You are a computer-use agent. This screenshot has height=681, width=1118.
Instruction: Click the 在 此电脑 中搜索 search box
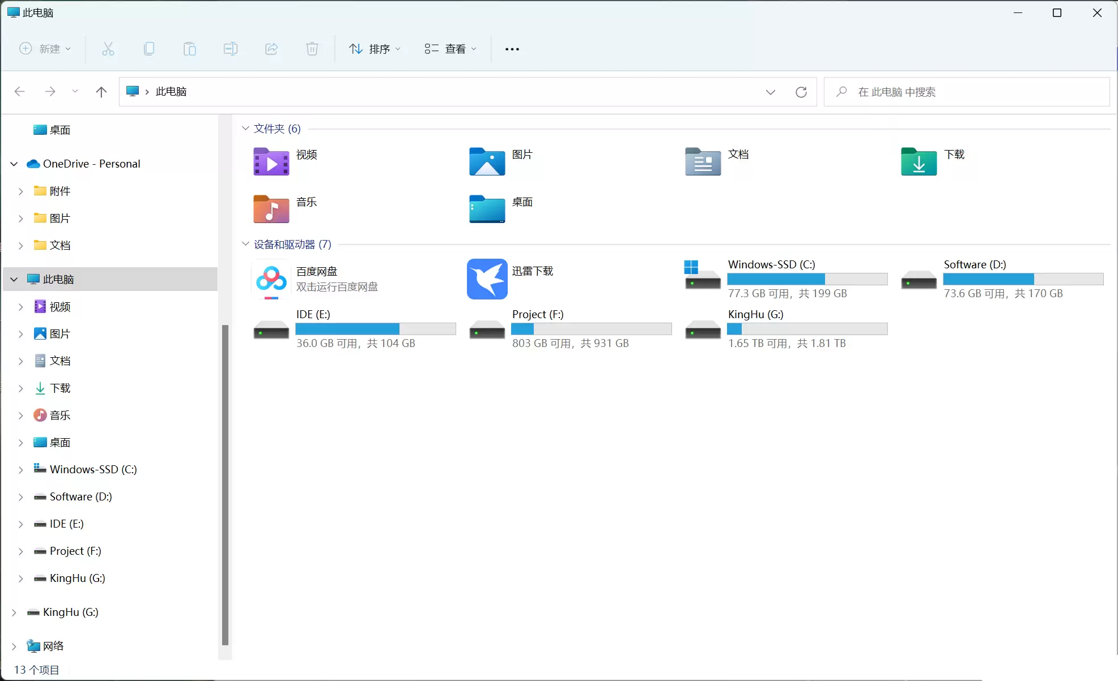pyautogui.click(x=967, y=92)
